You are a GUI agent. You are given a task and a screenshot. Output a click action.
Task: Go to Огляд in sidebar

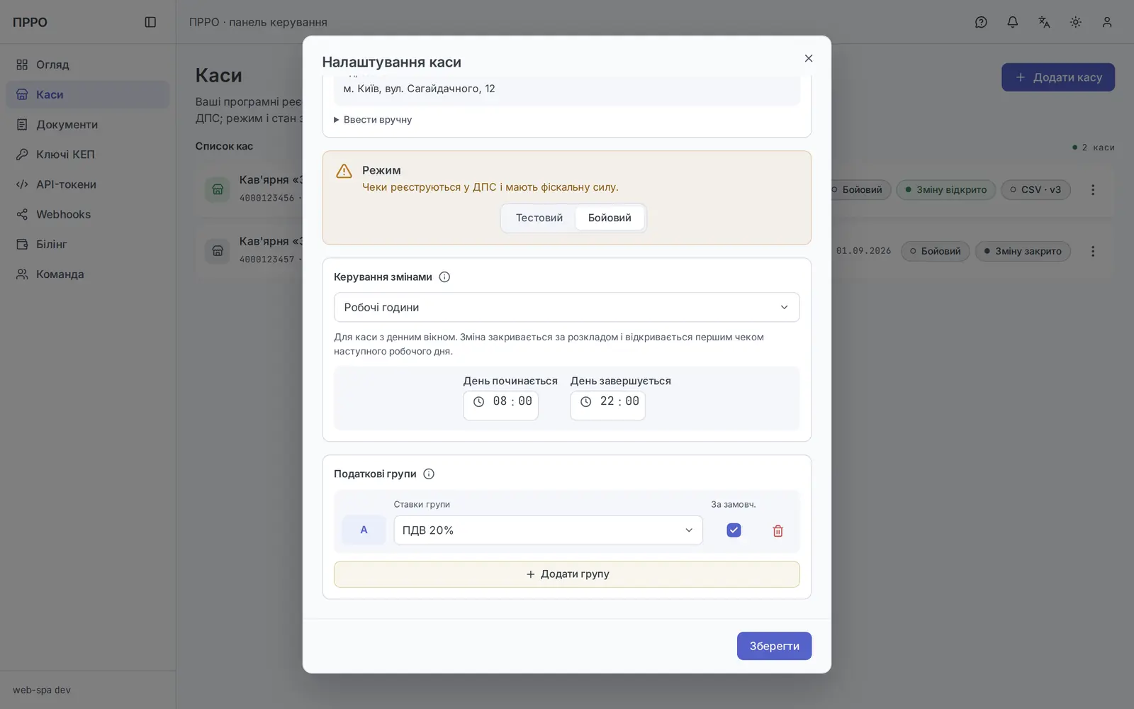[x=88, y=65]
